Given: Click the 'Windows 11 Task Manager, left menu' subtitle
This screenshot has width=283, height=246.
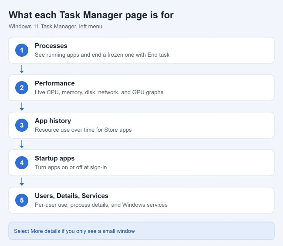Looking at the screenshot, I should pos(55,27).
